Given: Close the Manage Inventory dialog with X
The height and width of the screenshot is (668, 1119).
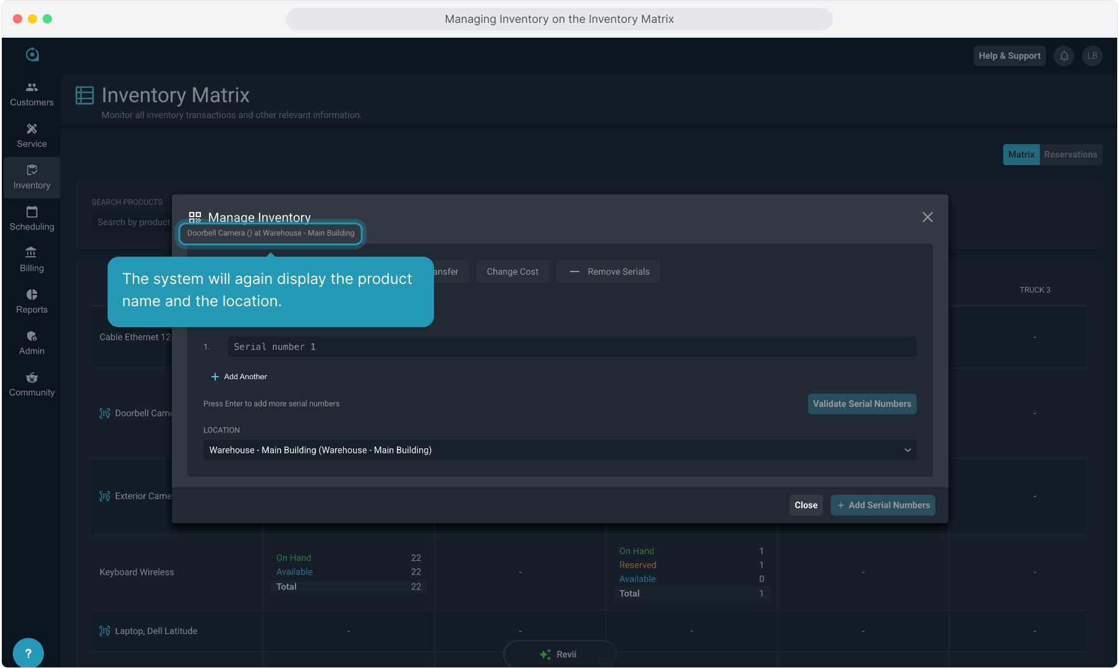Looking at the screenshot, I should [927, 217].
